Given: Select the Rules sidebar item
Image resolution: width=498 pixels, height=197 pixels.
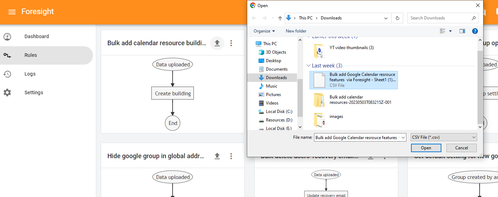Looking at the screenshot, I should (x=46, y=55).
